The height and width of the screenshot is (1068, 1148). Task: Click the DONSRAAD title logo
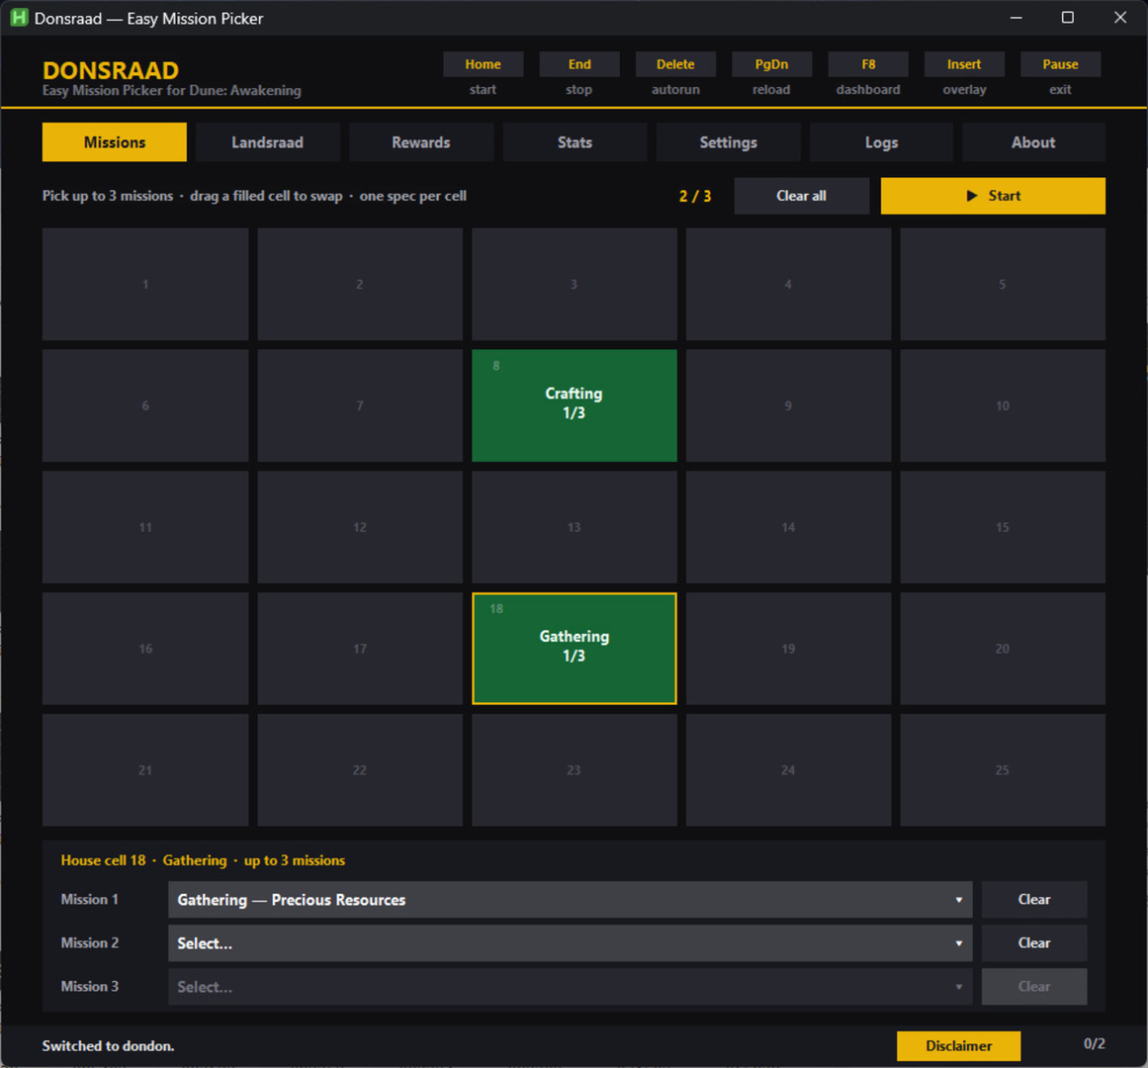click(x=111, y=70)
